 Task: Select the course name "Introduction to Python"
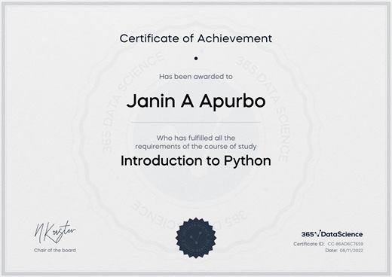pos(196,161)
